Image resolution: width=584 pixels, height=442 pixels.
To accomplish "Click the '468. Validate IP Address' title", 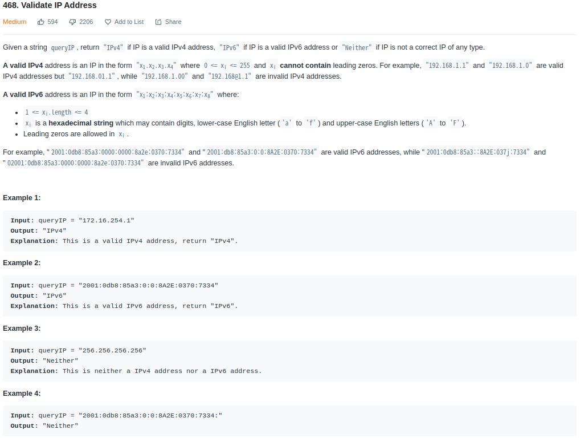I will (50, 5).
